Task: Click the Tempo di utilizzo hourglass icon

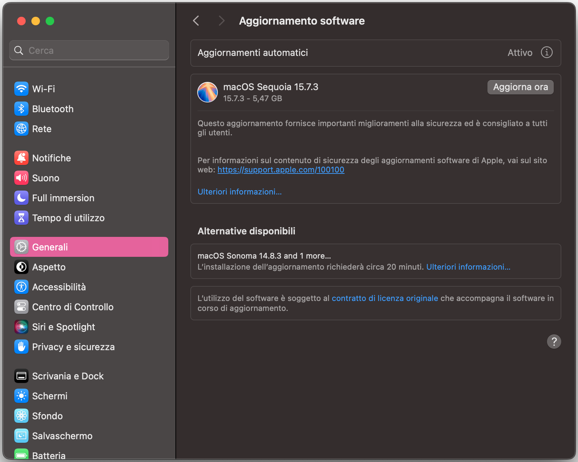Action: tap(21, 218)
